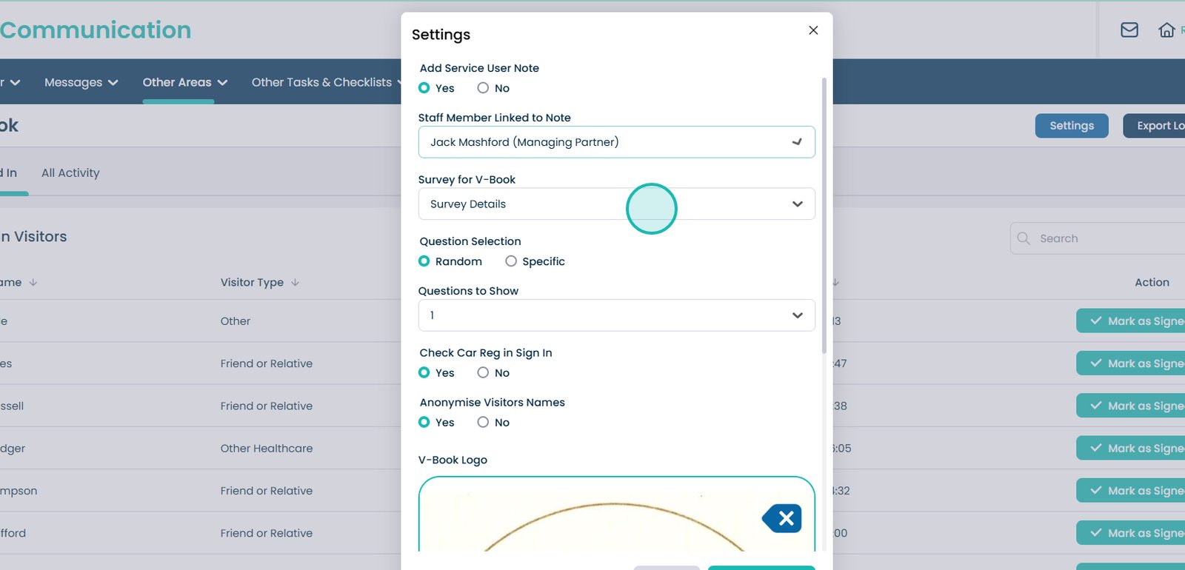Choose Specific question selection
The height and width of the screenshot is (570, 1185).
click(511, 261)
